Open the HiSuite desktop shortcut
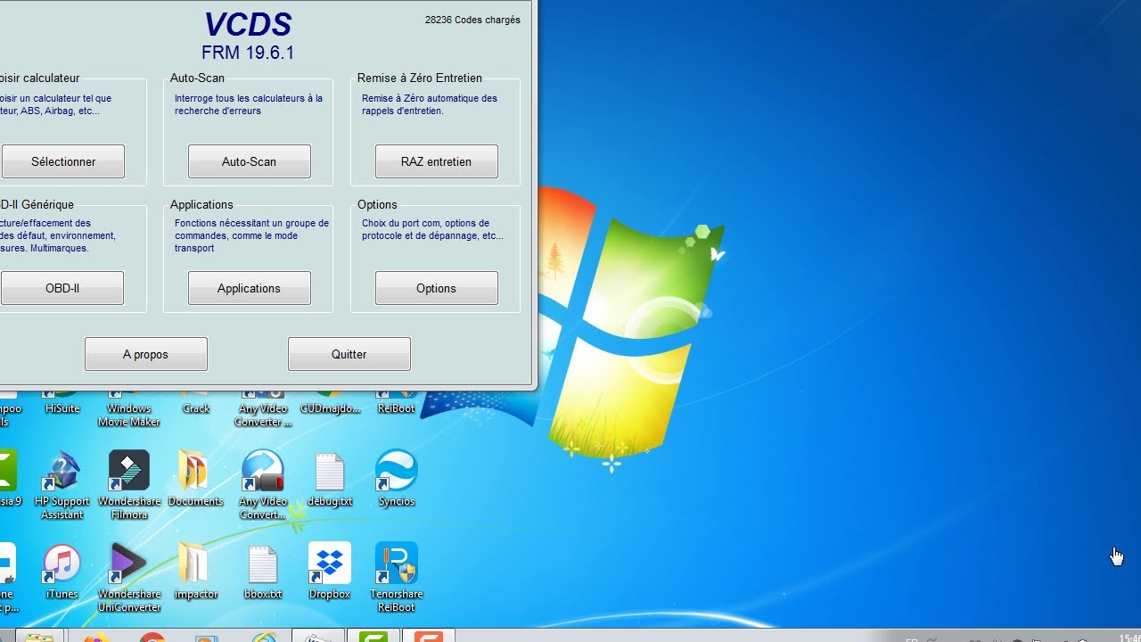The width and height of the screenshot is (1141, 642). [62, 402]
